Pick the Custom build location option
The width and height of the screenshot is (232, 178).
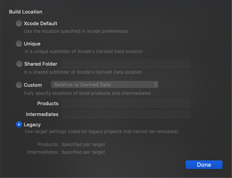click(19, 85)
